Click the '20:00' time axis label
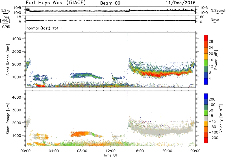Viewport: 226px width, 157px height. click(x=167, y=151)
